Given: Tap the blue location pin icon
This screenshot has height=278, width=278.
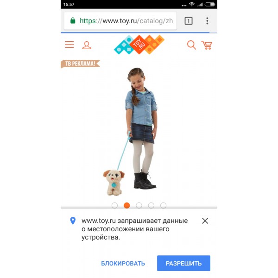Looking at the screenshot, I should 73,221.
